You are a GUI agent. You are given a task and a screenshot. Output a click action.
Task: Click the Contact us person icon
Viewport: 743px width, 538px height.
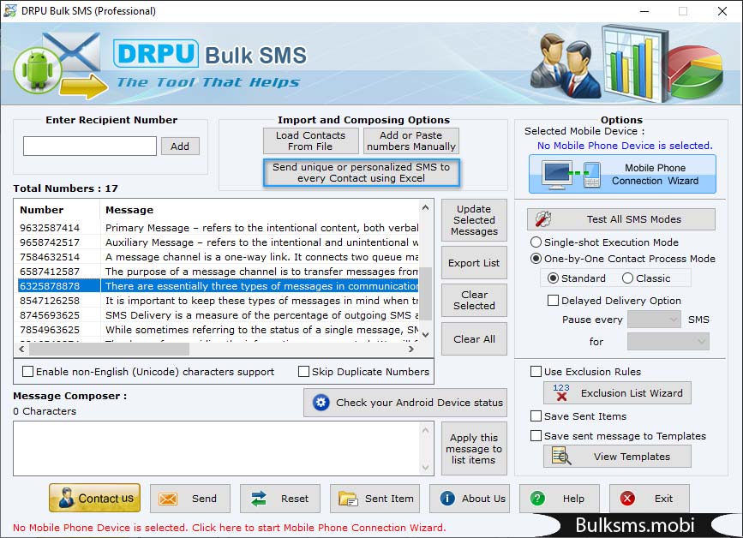tap(66, 499)
